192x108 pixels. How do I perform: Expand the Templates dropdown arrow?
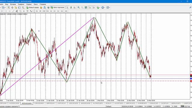coord(109,7)
